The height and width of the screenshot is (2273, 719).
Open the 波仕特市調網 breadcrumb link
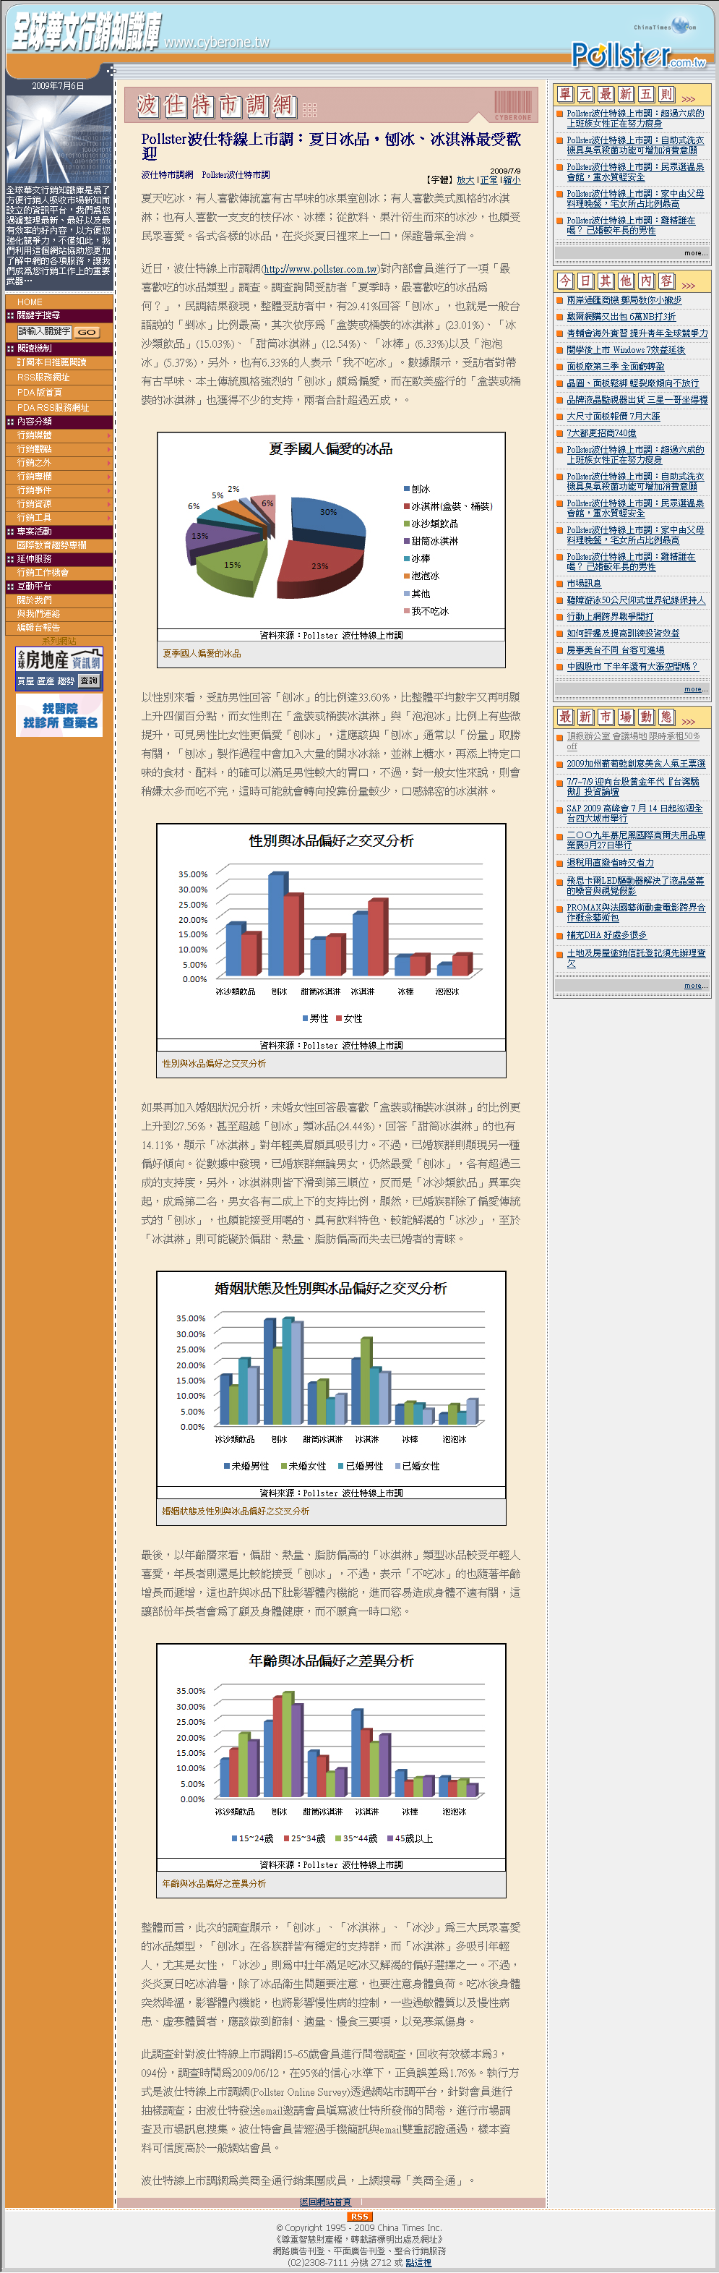(166, 175)
